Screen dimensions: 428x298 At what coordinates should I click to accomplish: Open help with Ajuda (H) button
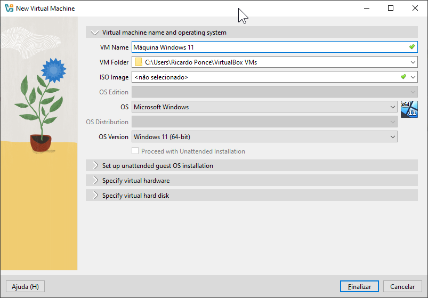click(x=25, y=286)
